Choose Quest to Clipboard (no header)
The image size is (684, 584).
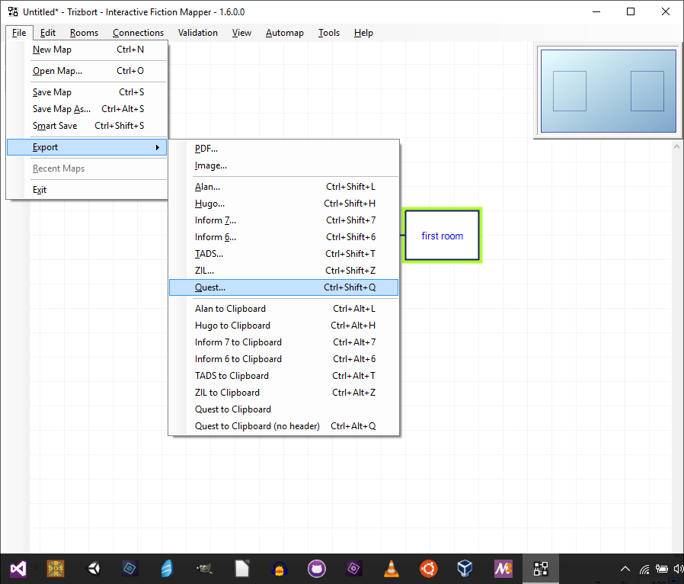(x=283, y=426)
